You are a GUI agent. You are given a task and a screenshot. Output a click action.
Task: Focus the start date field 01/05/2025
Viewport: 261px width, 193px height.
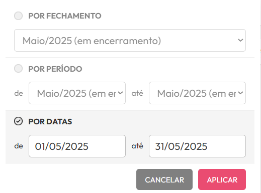pos(77,146)
